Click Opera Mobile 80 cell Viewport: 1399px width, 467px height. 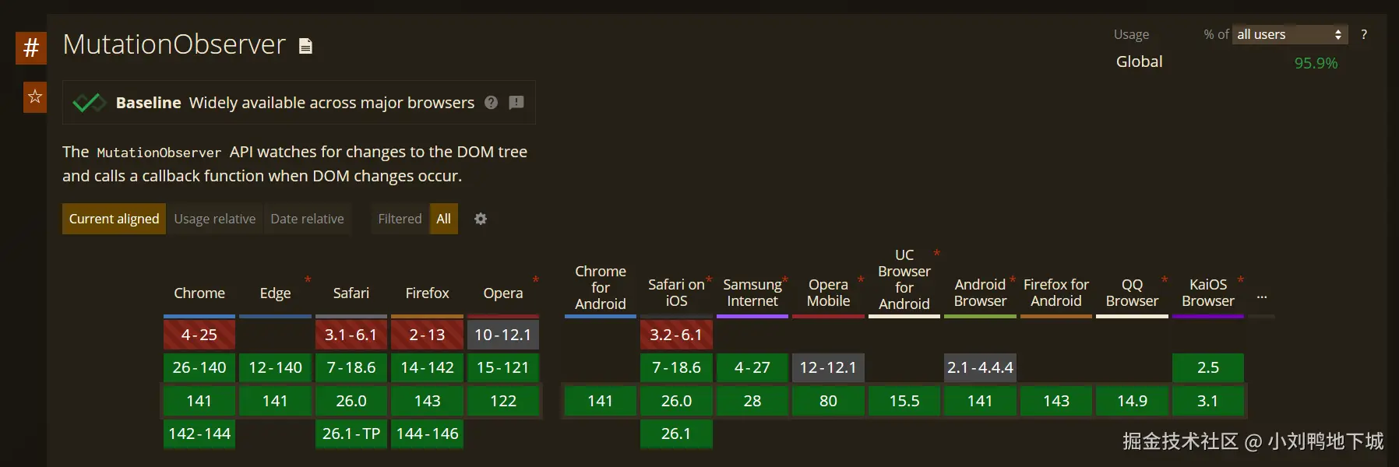click(828, 401)
